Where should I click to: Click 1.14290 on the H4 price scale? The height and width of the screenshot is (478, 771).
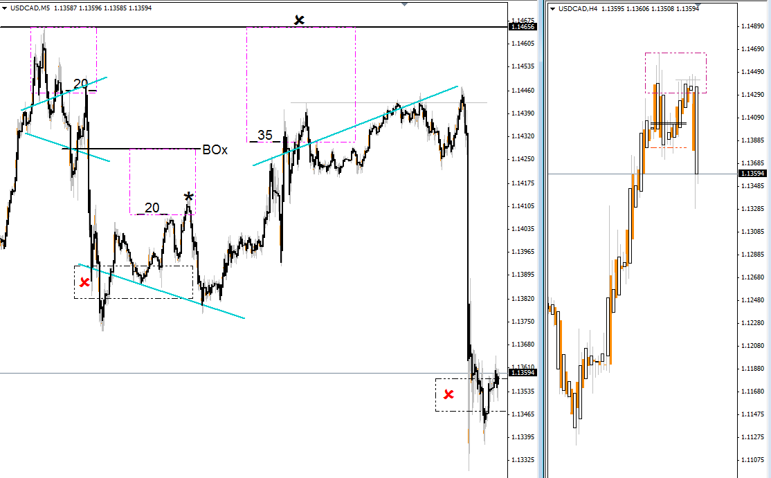coord(753,94)
